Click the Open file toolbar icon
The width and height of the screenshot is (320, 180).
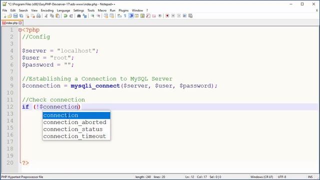[x=9, y=16]
